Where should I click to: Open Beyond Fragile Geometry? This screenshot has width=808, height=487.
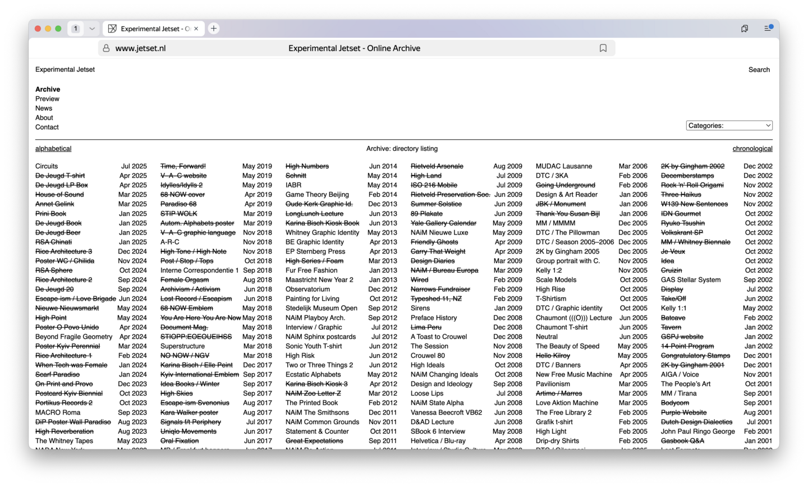tap(74, 337)
